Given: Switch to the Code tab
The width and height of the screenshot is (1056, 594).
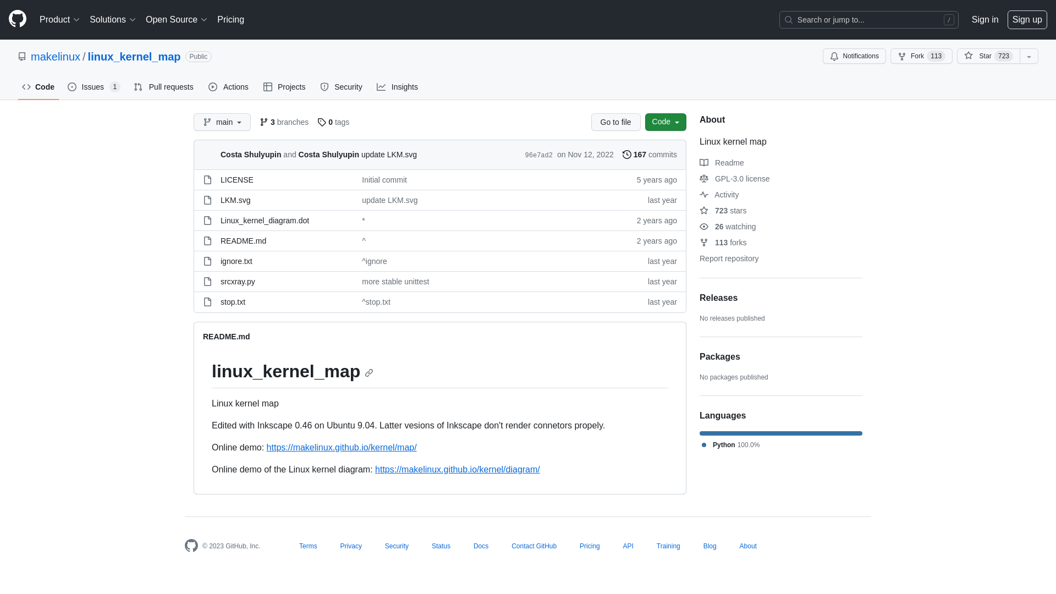Looking at the screenshot, I should click(38, 87).
